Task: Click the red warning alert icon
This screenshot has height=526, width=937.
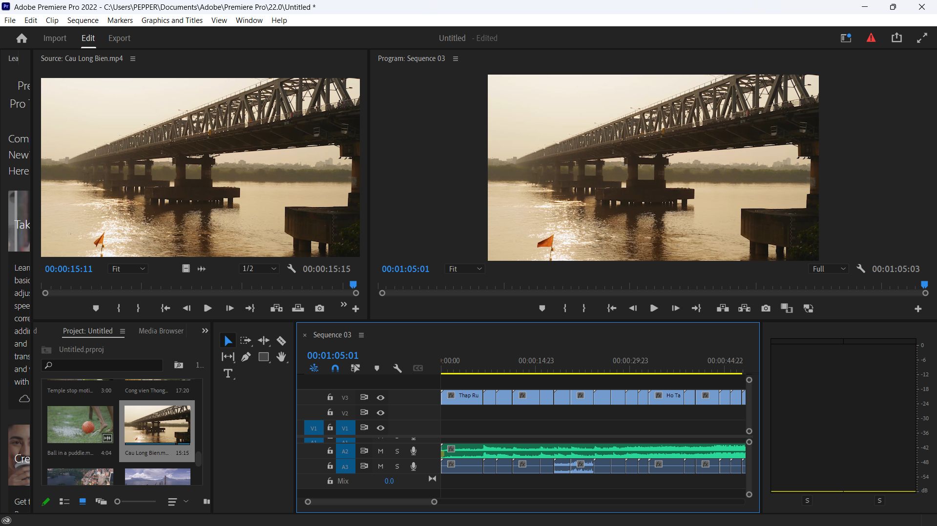Action: coord(871,38)
